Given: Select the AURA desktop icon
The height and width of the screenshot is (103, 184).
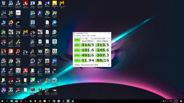Looking at the screenshot, I should click(x=3, y=43).
